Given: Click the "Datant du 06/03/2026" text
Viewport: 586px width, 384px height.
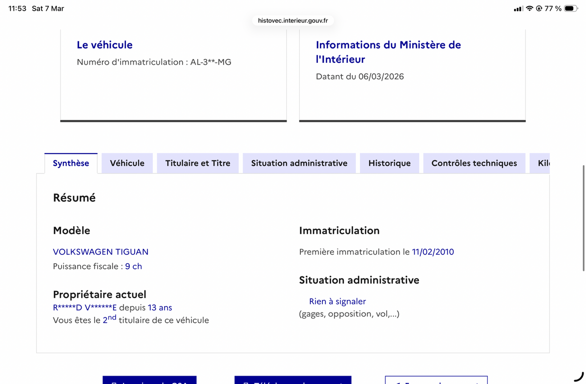Looking at the screenshot, I should tap(360, 77).
